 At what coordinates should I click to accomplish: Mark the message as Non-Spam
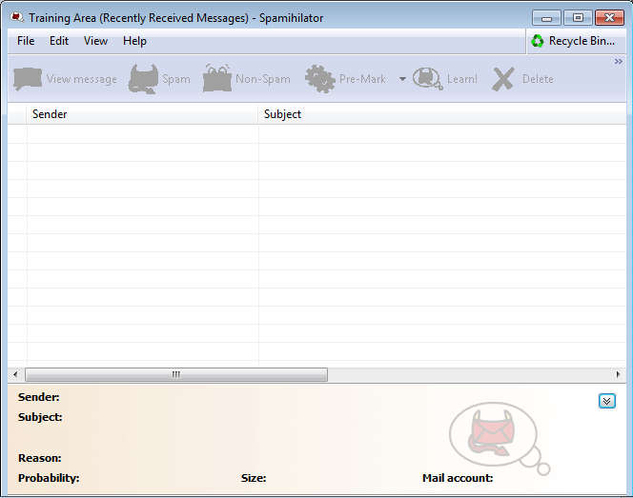(x=247, y=79)
